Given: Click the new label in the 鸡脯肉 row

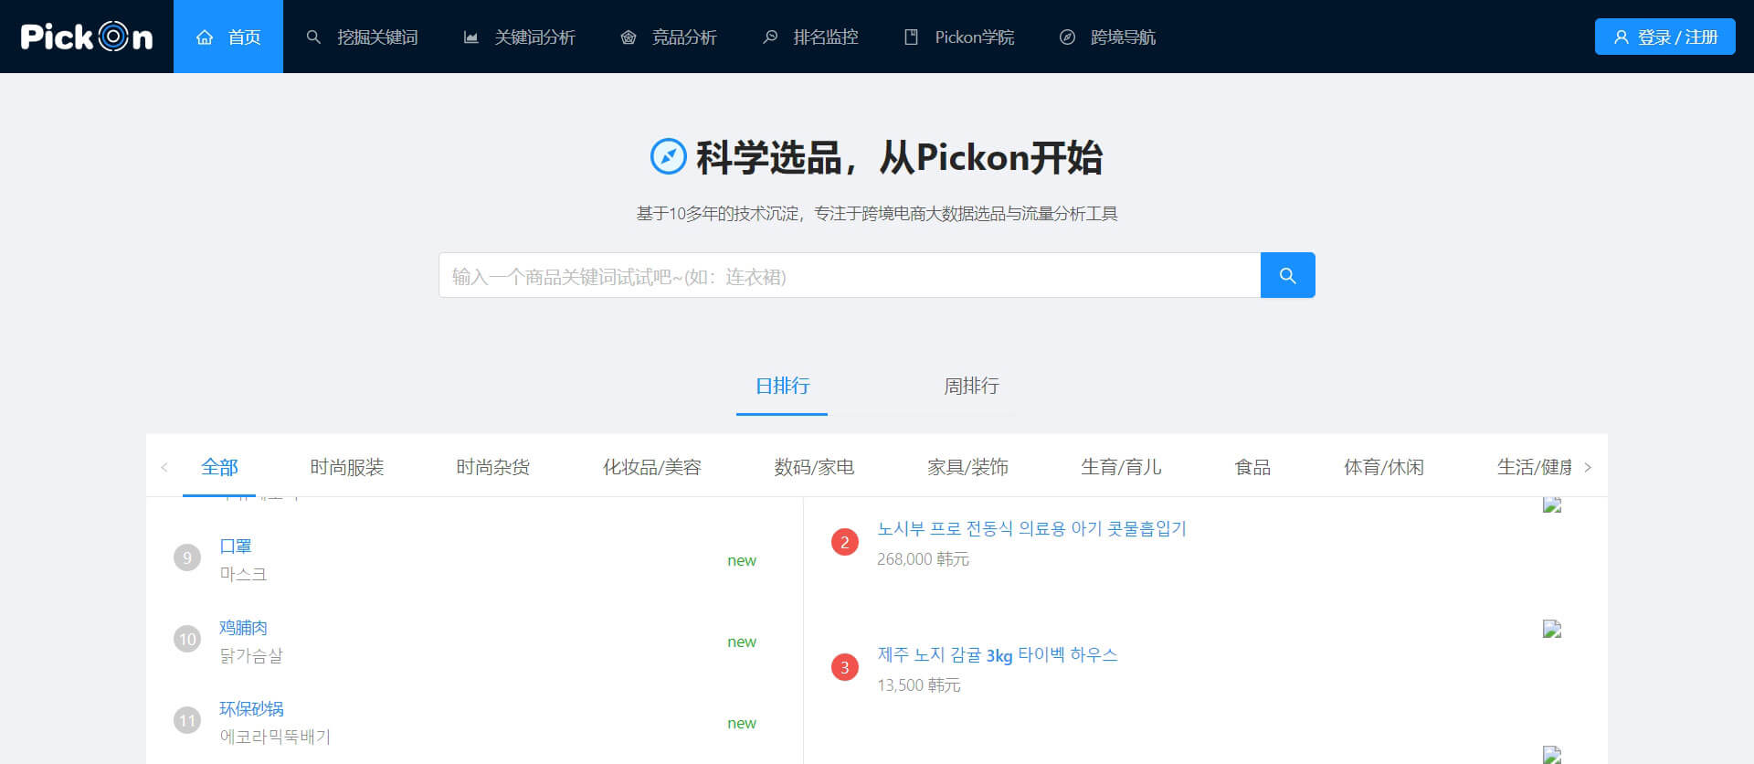Looking at the screenshot, I should [742, 642].
